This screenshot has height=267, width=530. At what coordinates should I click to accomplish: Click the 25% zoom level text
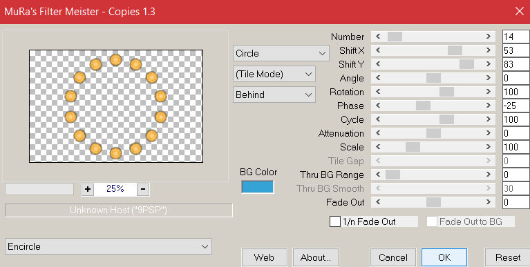coord(115,188)
